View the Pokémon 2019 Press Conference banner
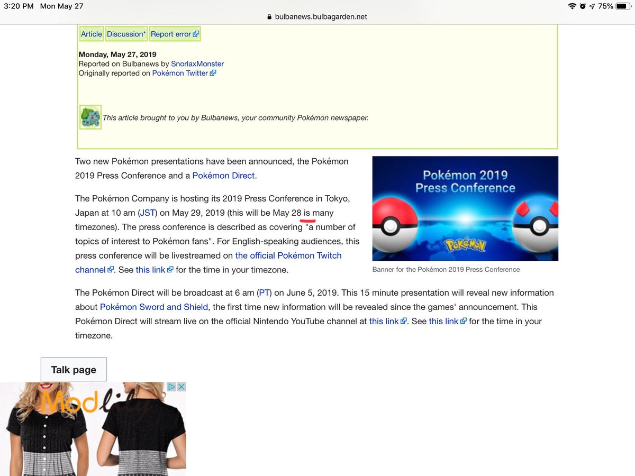This screenshot has width=635, height=476. (465, 208)
